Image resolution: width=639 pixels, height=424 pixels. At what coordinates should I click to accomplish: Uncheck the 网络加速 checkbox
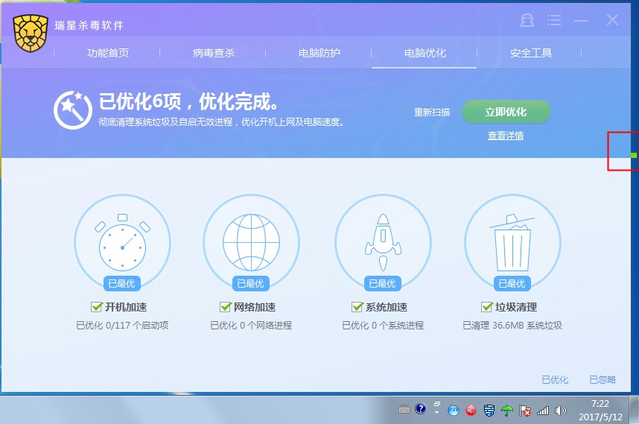pyautogui.click(x=226, y=307)
